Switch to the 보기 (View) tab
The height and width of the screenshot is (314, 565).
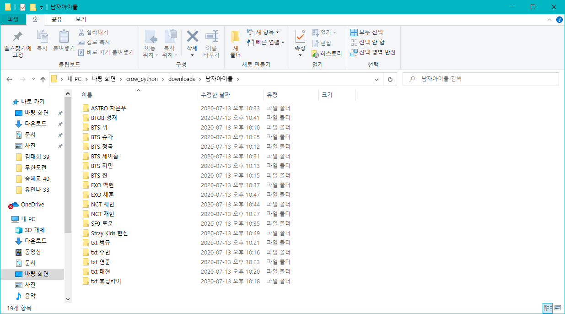click(x=81, y=19)
